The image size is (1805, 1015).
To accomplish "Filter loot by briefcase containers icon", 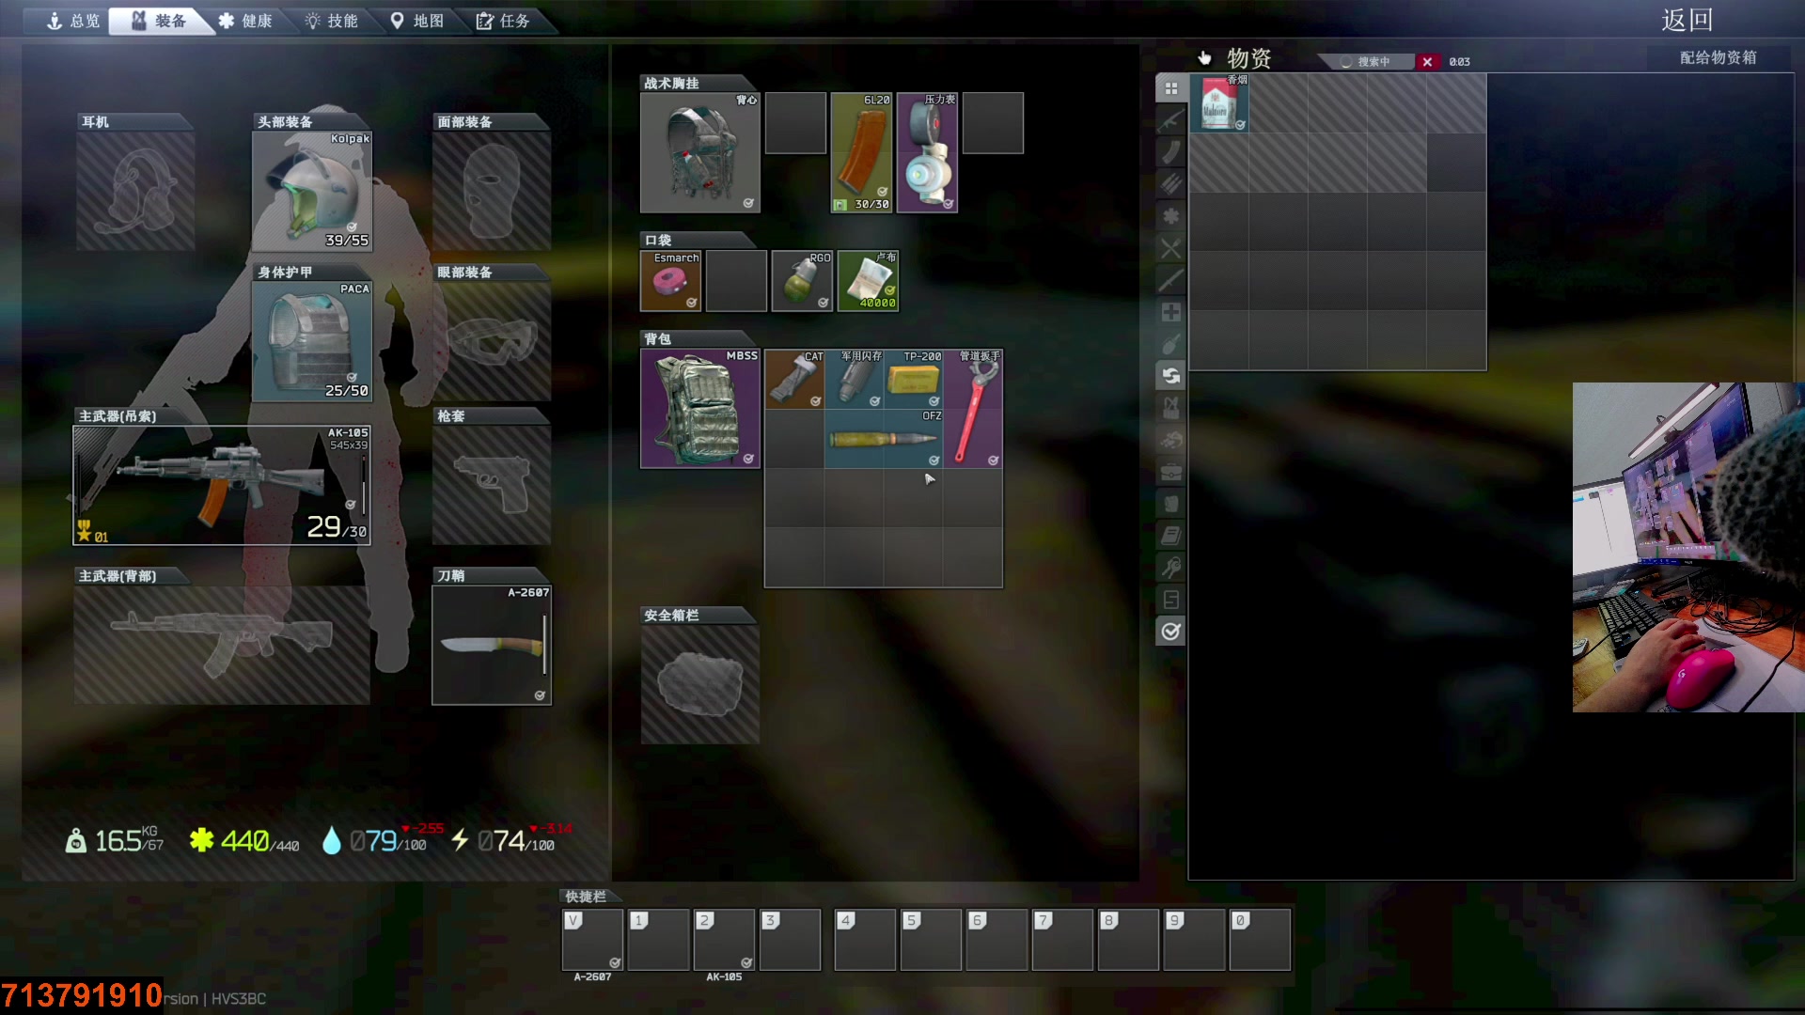I will pyautogui.click(x=1170, y=472).
